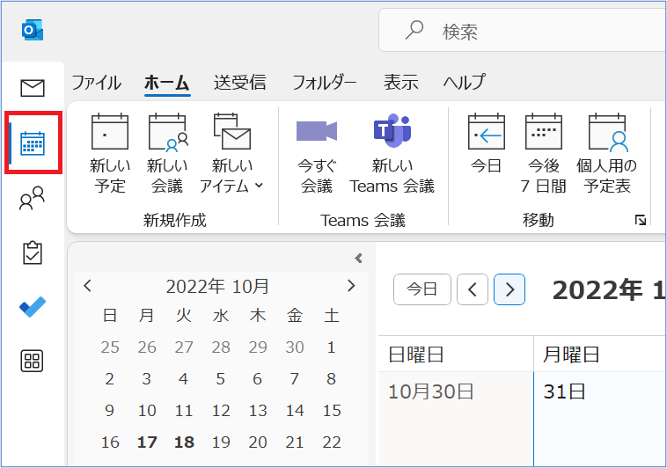Click the 今日 button above calendar grid

[422, 289]
